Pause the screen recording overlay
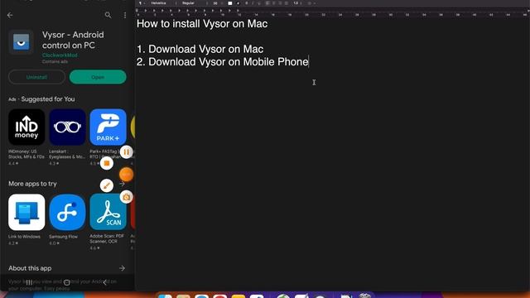 (x=127, y=152)
